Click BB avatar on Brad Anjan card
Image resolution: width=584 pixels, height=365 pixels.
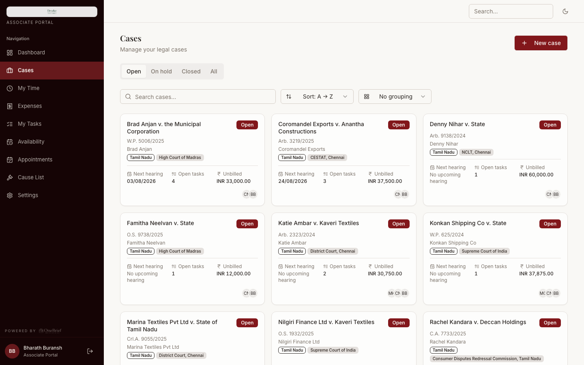(x=253, y=194)
